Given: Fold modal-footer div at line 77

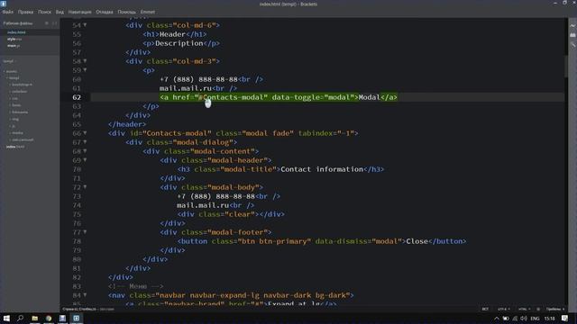Looking at the screenshot, I should [x=85, y=232].
